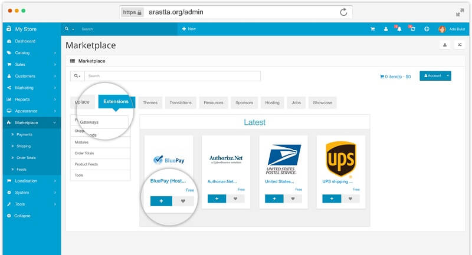The width and height of the screenshot is (472, 255).
Task: Add BluePay to wishlist with heart
Action: pyautogui.click(x=183, y=201)
